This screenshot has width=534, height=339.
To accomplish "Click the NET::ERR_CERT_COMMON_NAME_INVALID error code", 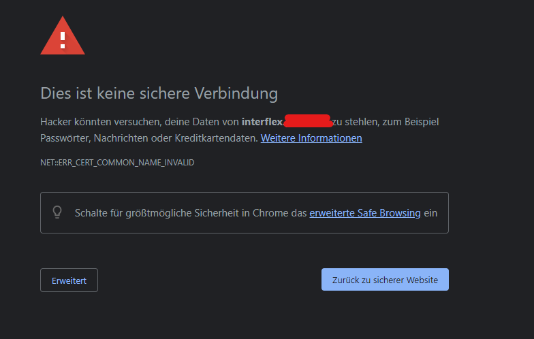I will (117, 163).
